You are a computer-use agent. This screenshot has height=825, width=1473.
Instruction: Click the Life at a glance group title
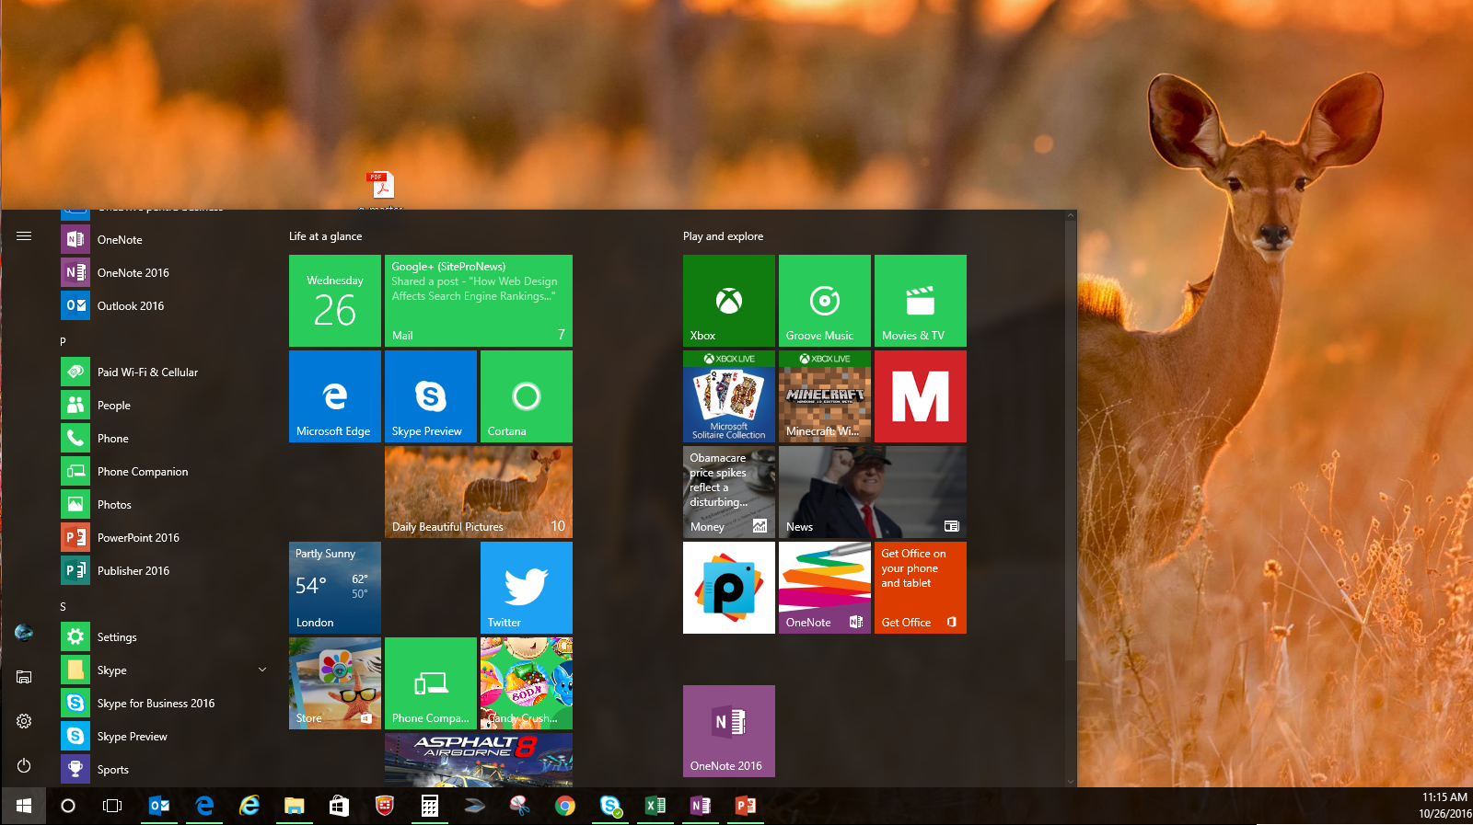coord(325,236)
